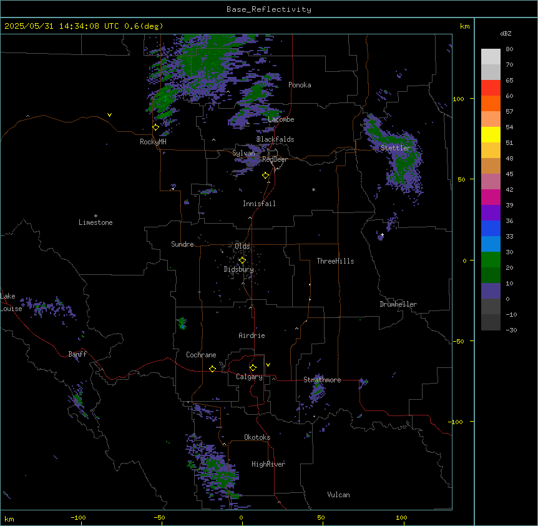Click the light blue swatch between 33 and 30

pyautogui.click(x=491, y=244)
